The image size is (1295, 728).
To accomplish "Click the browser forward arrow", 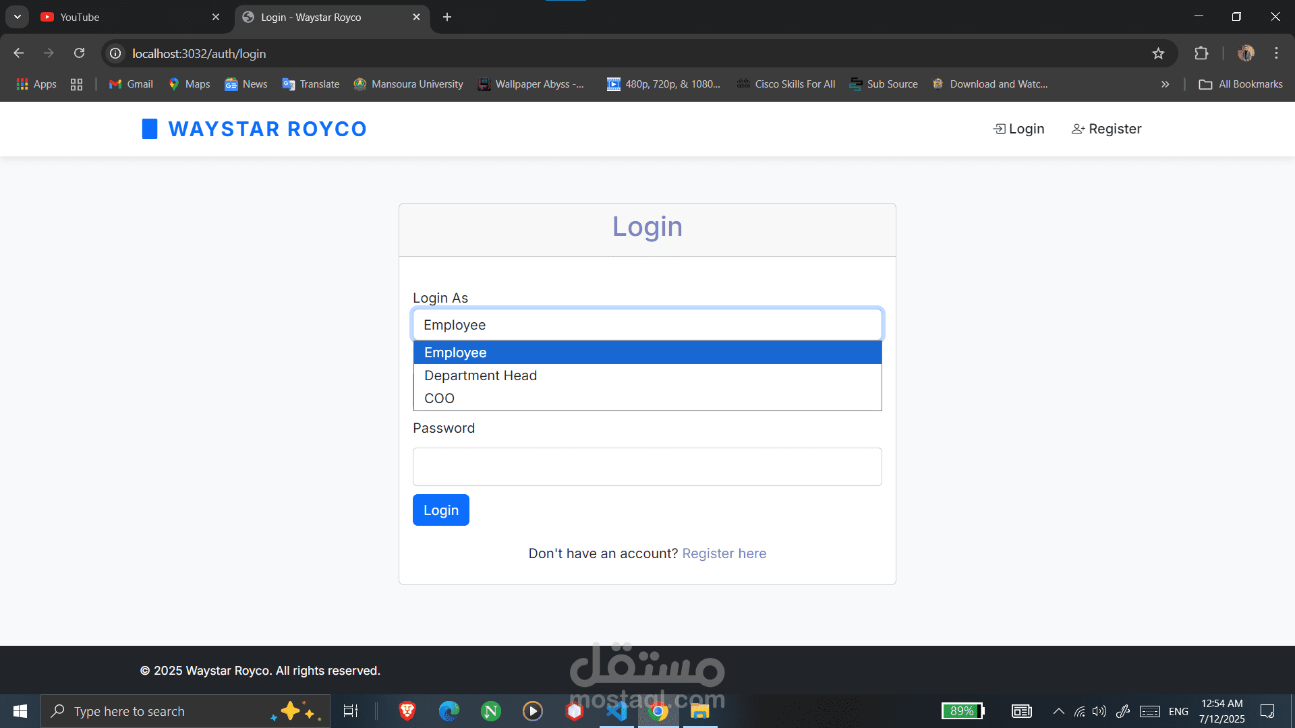I will point(49,53).
